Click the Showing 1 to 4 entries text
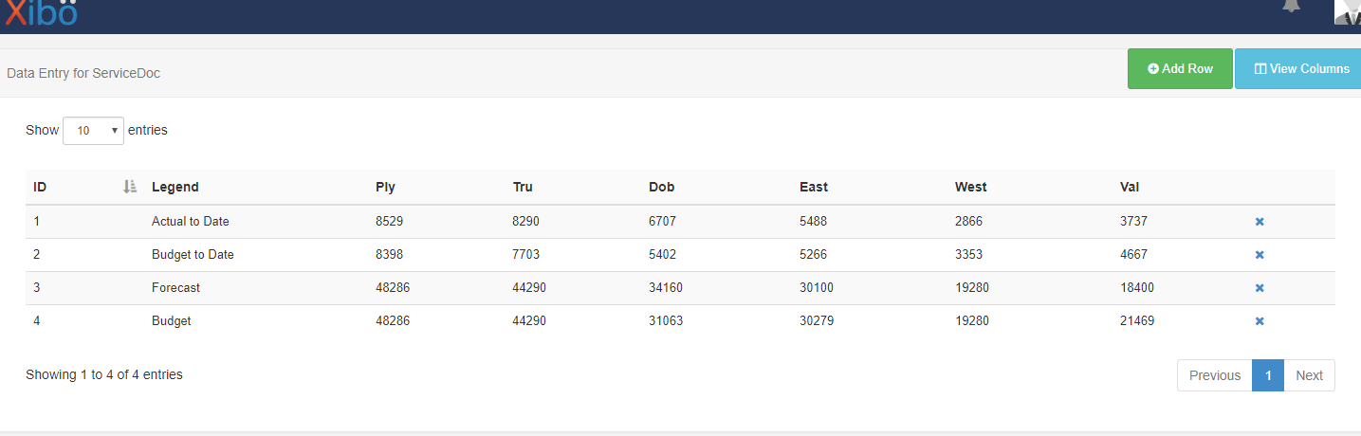 [104, 375]
